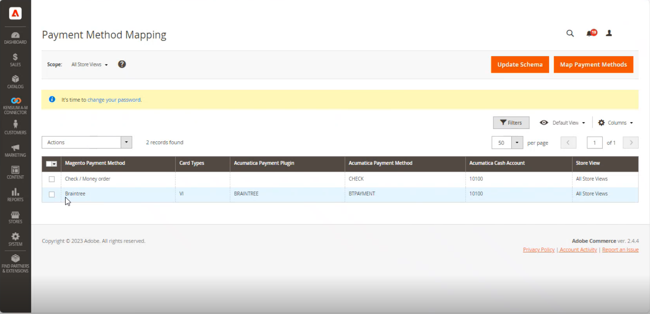Screen dimensions: 650x314
Task: Tick the Braintree row checkbox
Action: click(52, 194)
